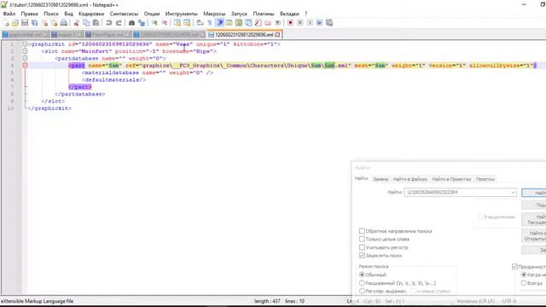The image size is (546, 307).
Task: Toggle file monitoring eye icon
Action: tap(277, 23)
